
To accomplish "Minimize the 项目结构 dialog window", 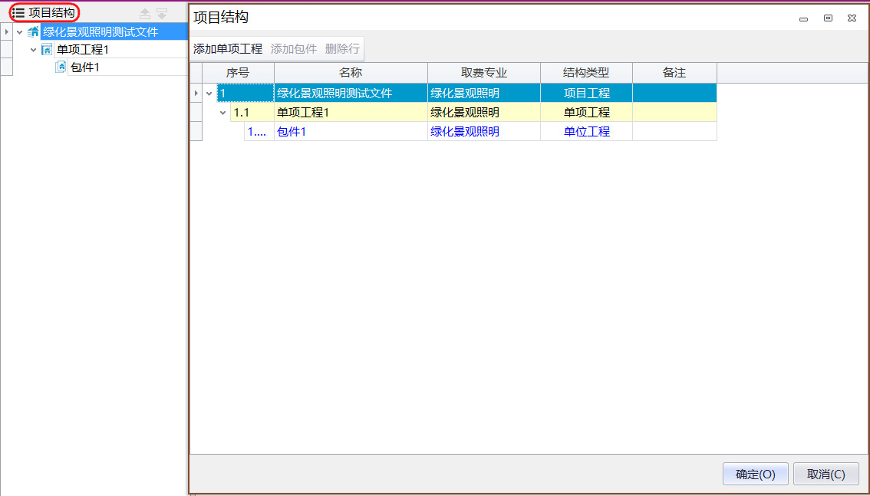I will [x=803, y=18].
